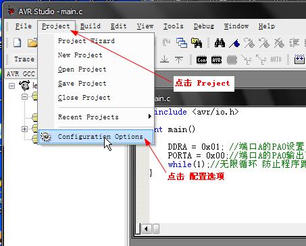This screenshot has height=246, width=306.
Task: Open the Window menu
Action: point(236,26)
